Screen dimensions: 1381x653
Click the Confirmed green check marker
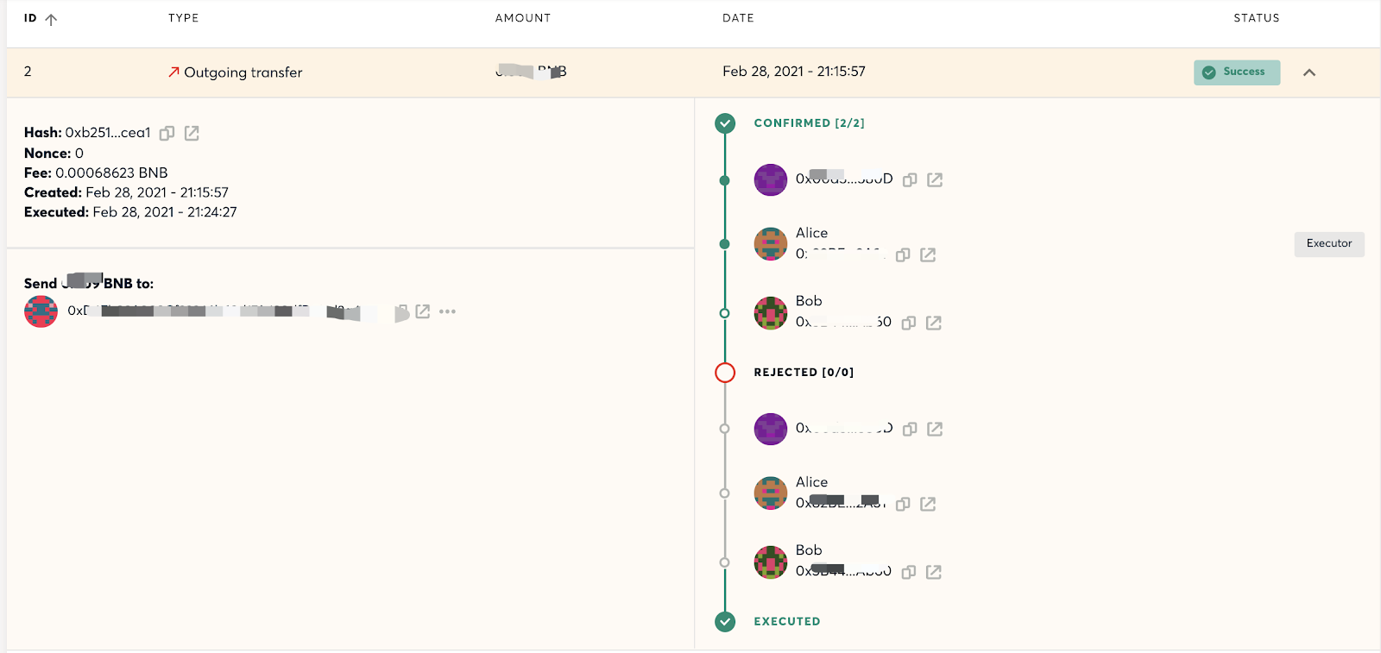pos(725,123)
